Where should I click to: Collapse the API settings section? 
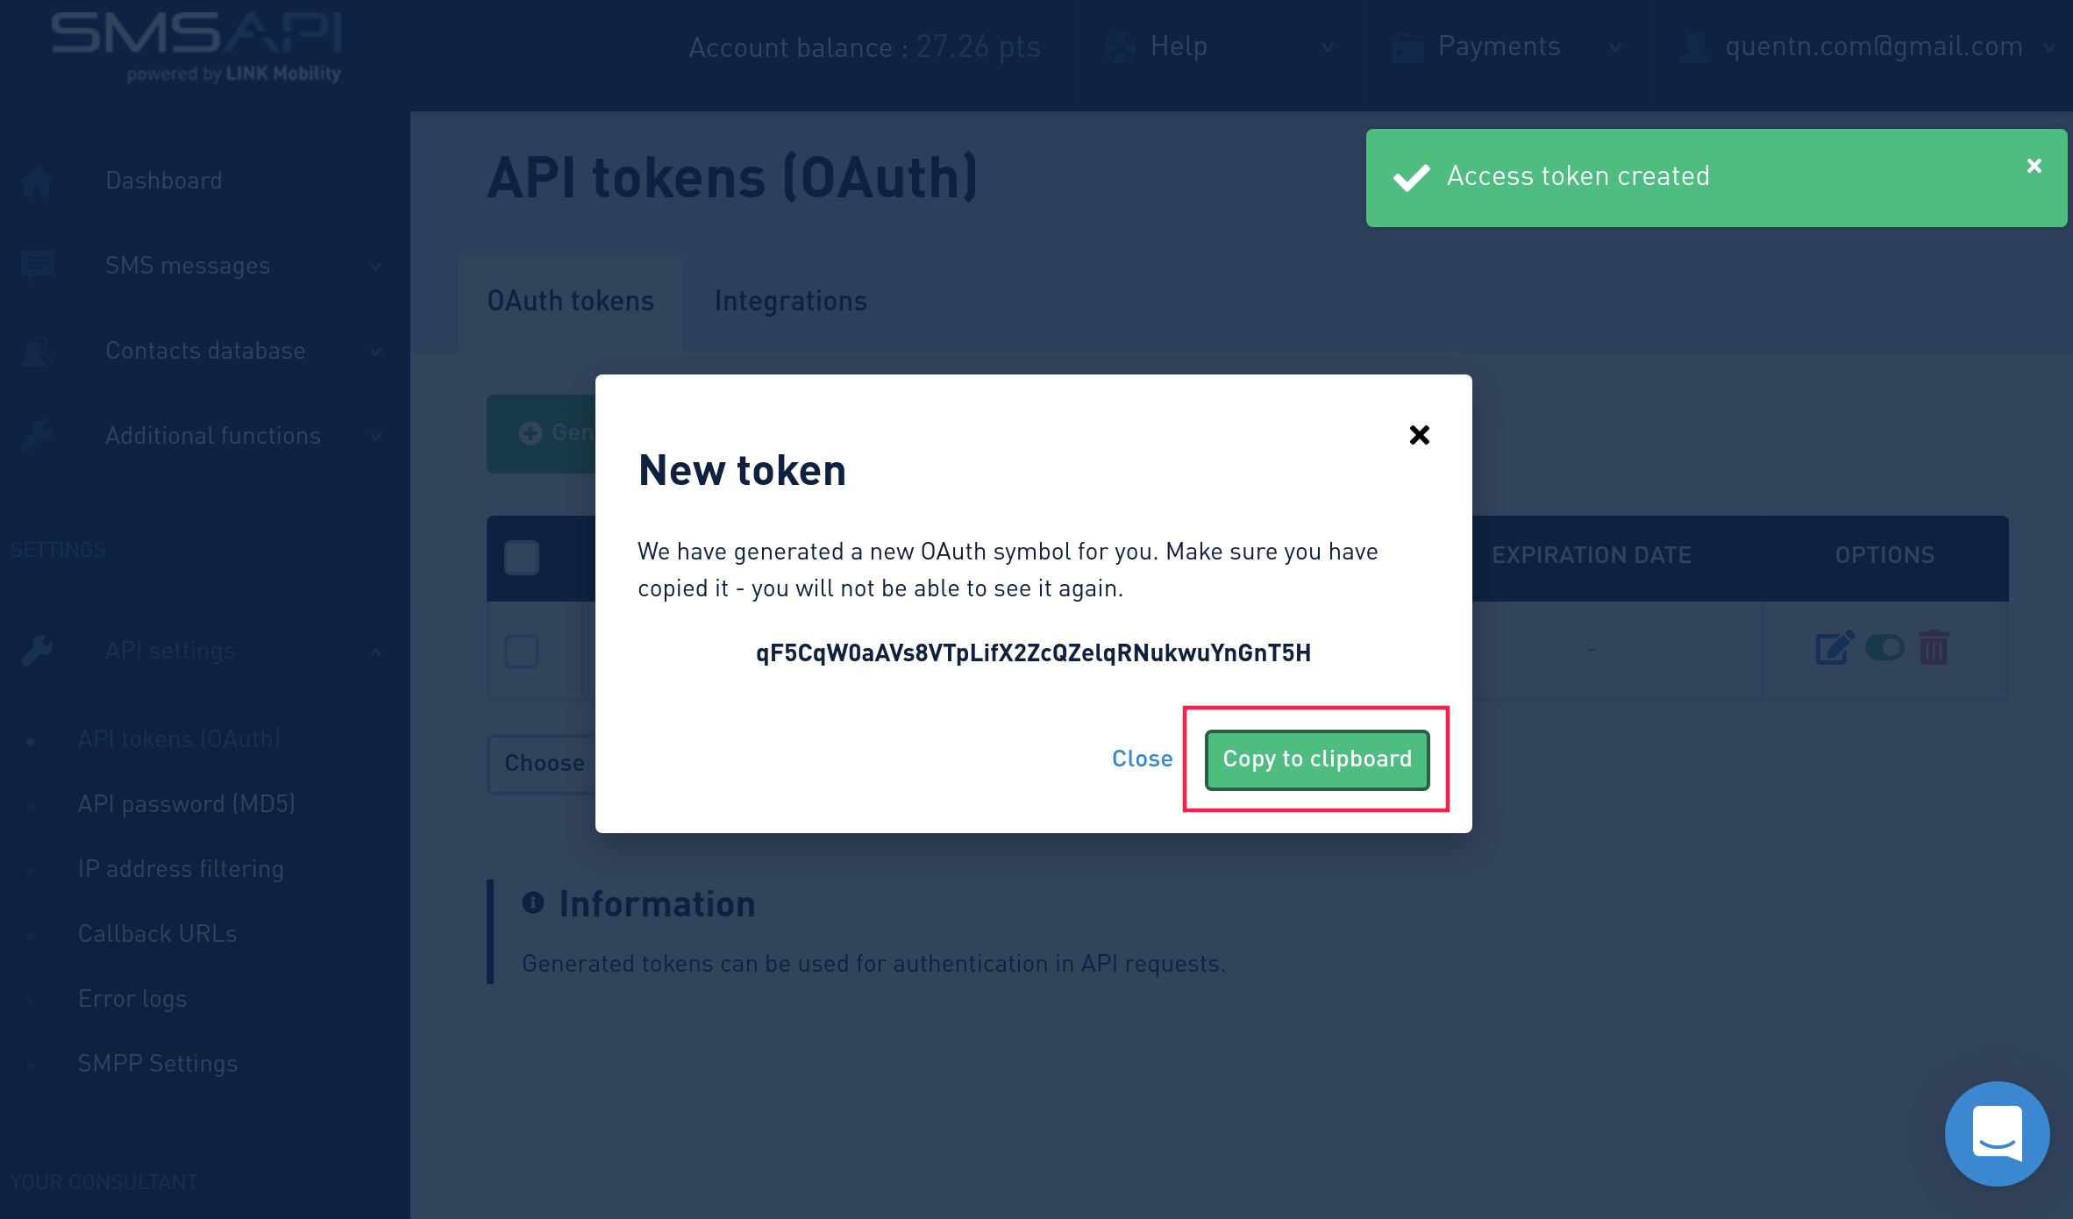pos(375,652)
